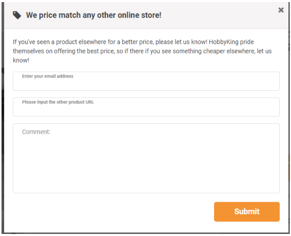Click the white footer area below Submit
291x236 pixels.
(146, 227)
